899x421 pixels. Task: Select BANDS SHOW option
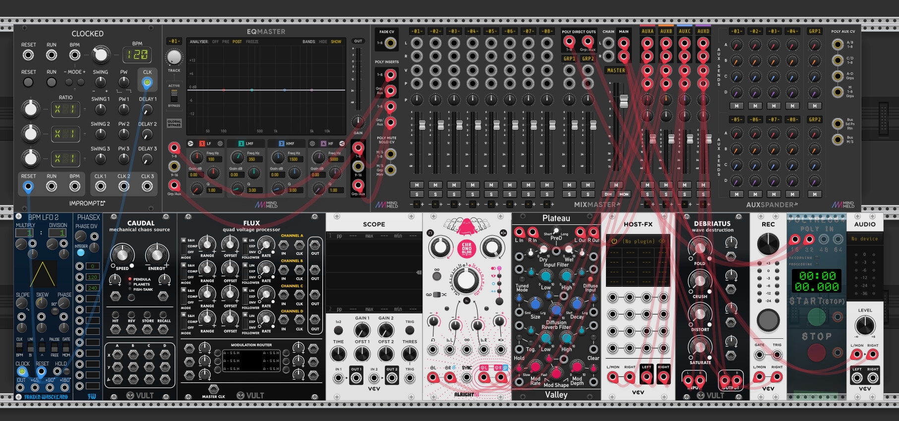336,42
